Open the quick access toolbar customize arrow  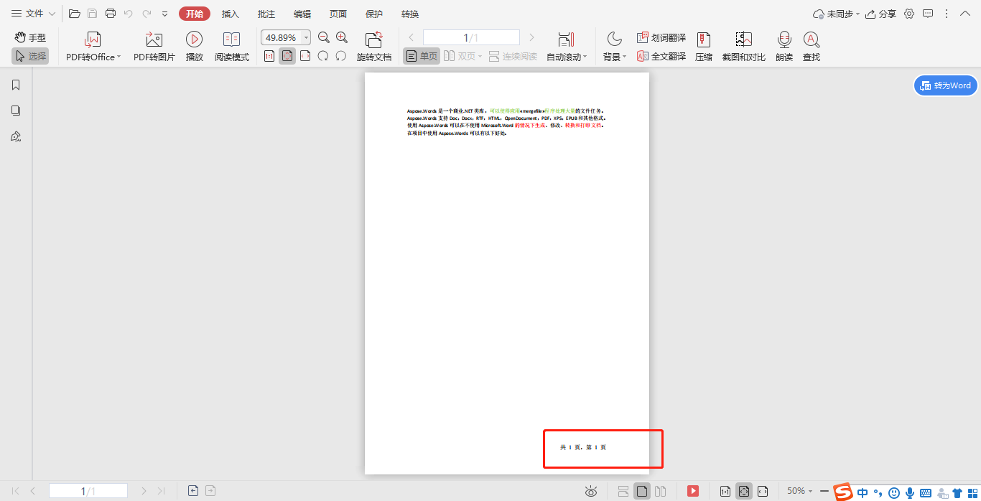[165, 14]
